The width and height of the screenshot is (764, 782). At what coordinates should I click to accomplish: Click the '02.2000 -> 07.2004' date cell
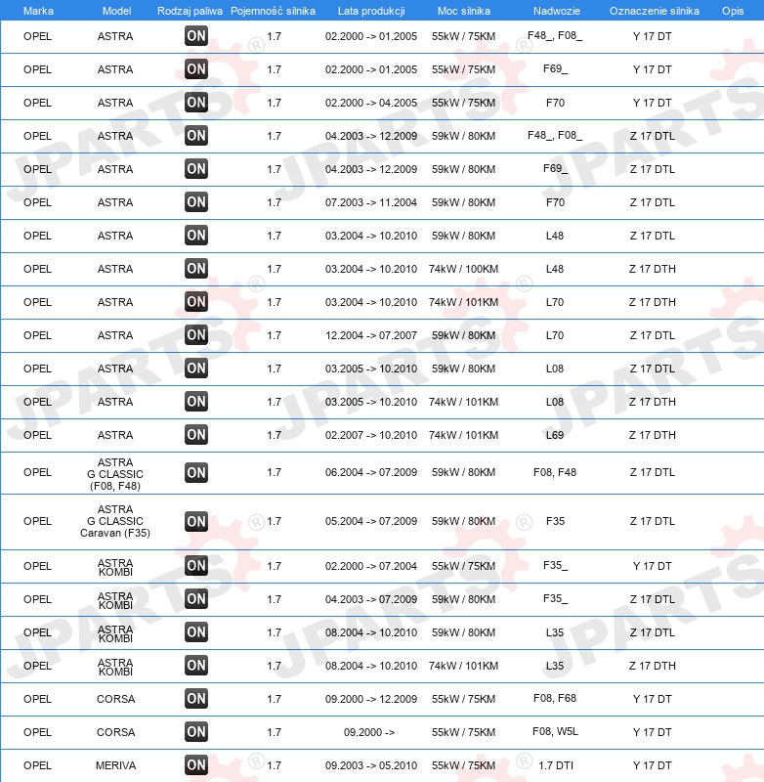[x=371, y=566]
